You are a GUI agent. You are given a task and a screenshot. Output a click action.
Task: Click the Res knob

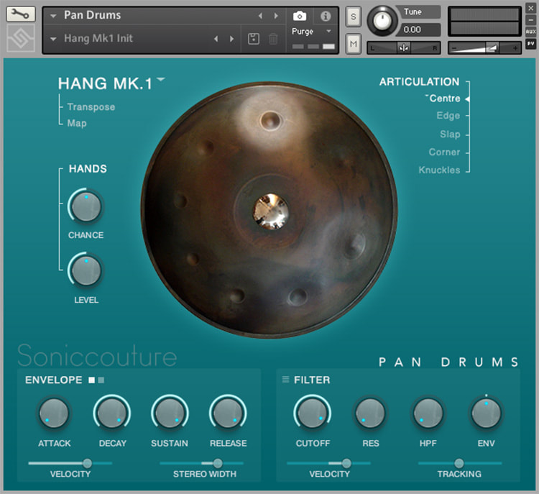click(x=370, y=413)
